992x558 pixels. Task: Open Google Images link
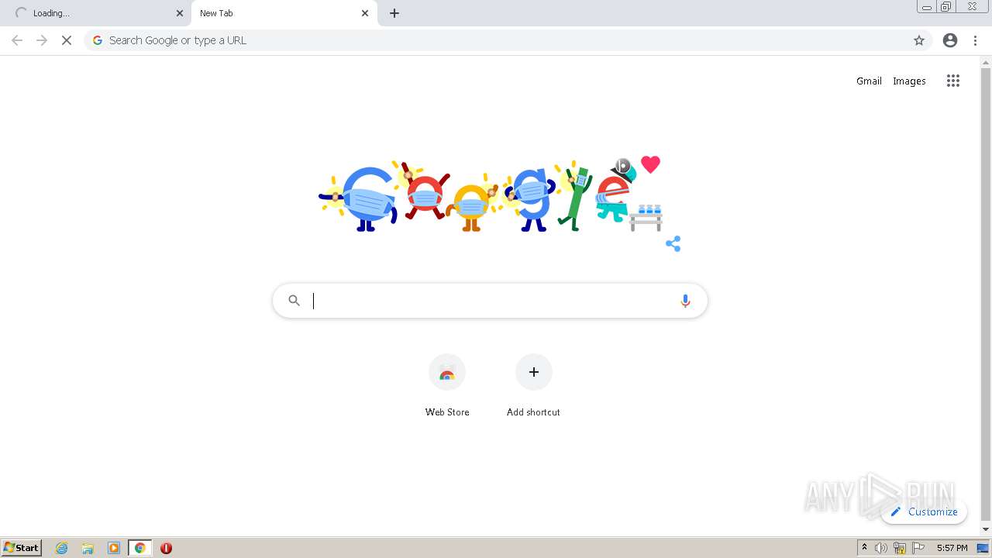pyautogui.click(x=909, y=81)
